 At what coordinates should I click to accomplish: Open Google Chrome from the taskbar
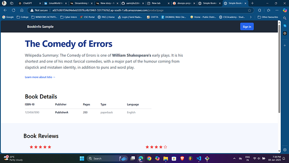[x=149, y=158]
